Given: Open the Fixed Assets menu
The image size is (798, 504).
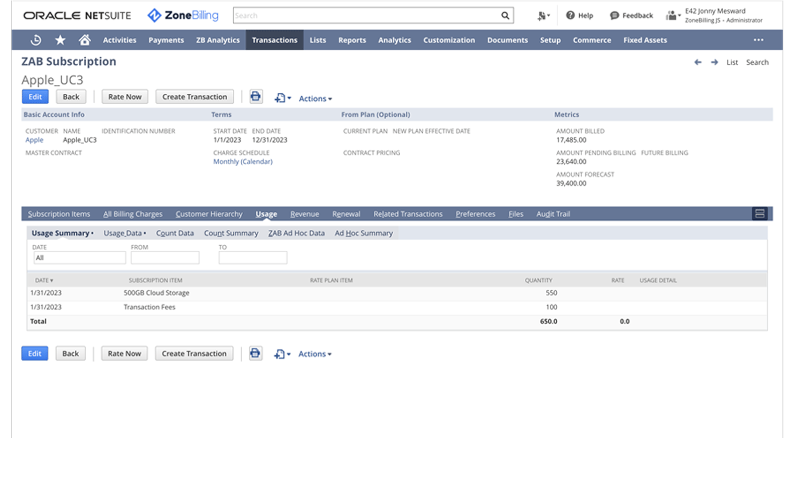Looking at the screenshot, I should click(x=645, y=40).
